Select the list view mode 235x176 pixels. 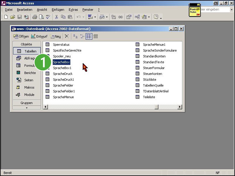pos(89,36)
